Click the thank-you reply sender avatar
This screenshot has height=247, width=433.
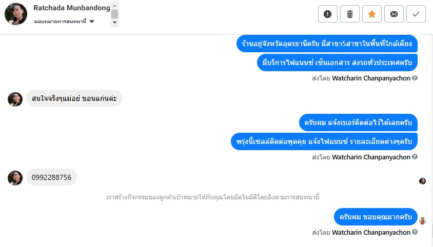(422, 221)
